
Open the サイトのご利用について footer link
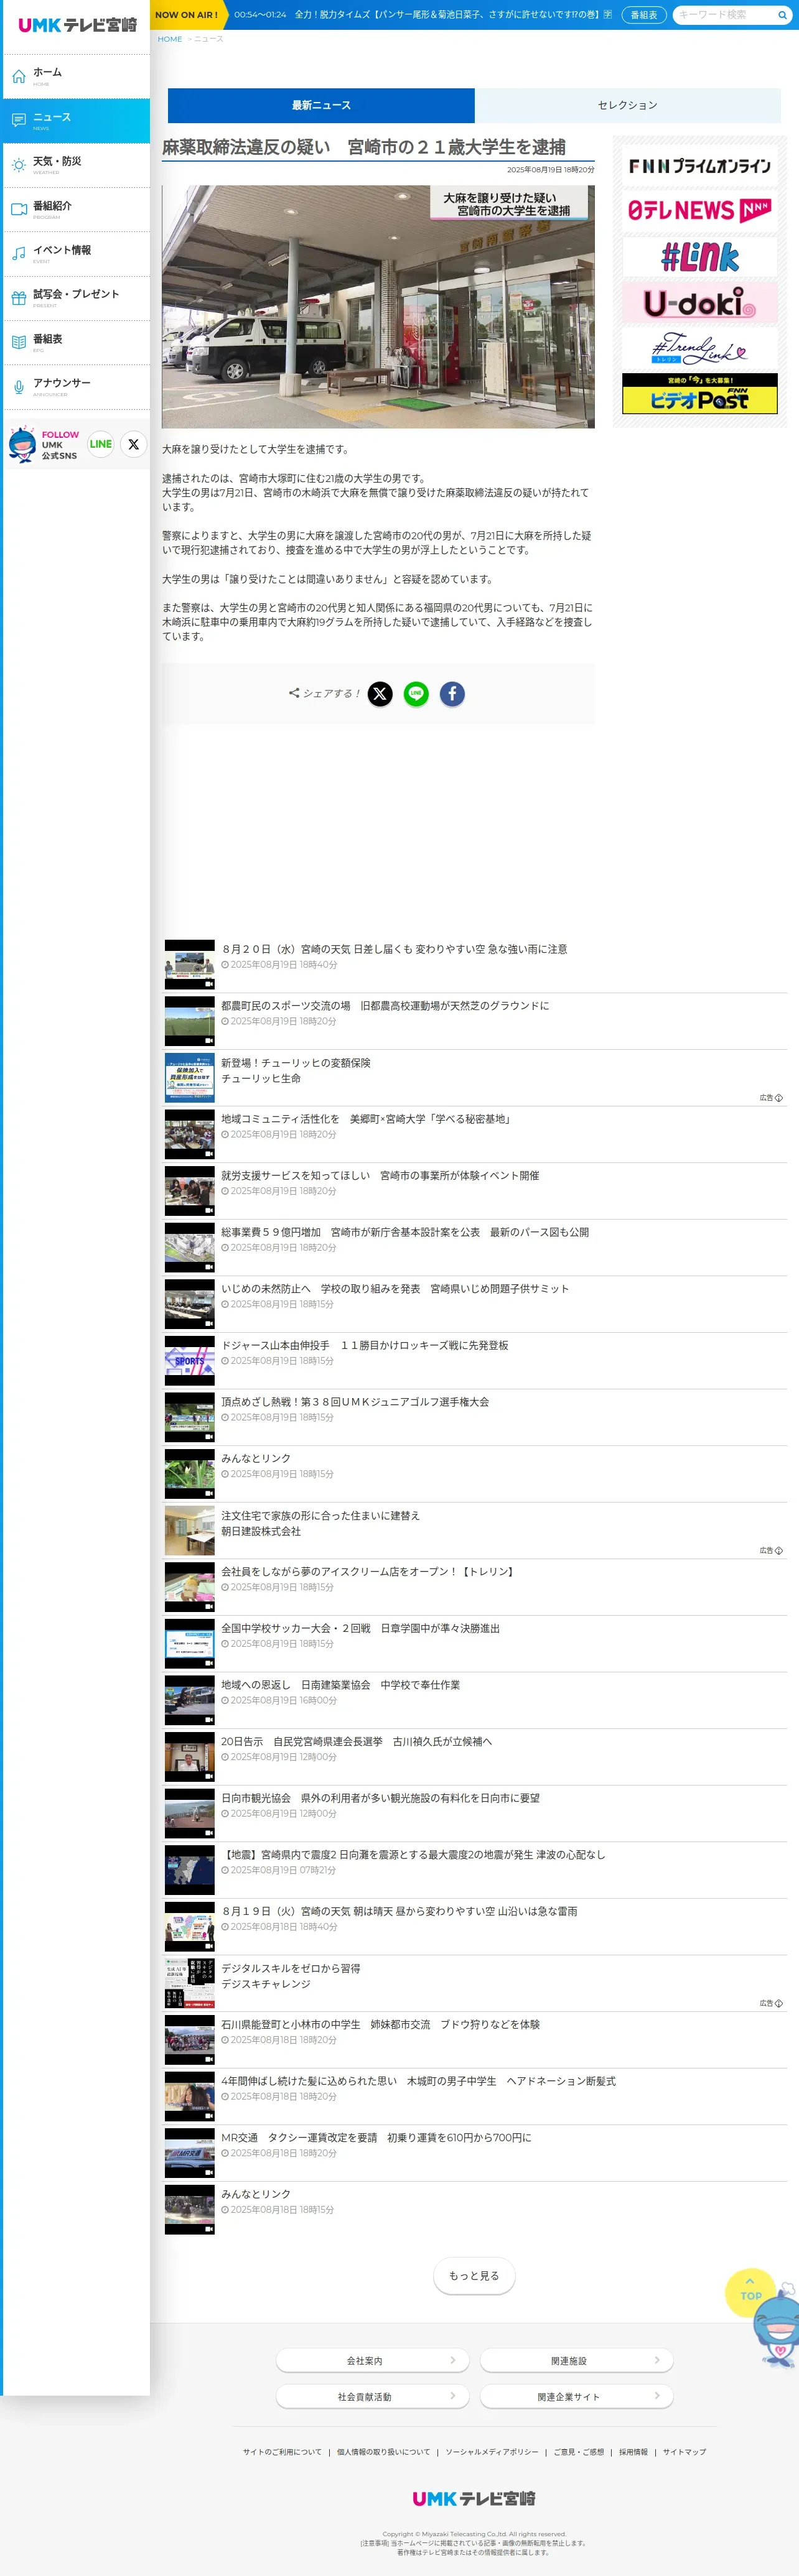pyautogui.click(x=282, y=2452)
